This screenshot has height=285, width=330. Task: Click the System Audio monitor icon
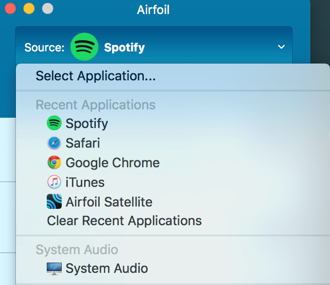point(54,269)
